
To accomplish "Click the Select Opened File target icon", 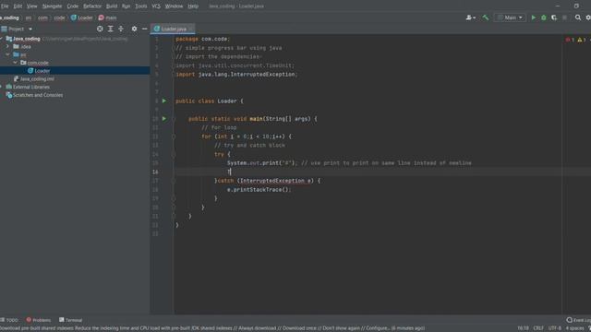I will click(100, 29).
